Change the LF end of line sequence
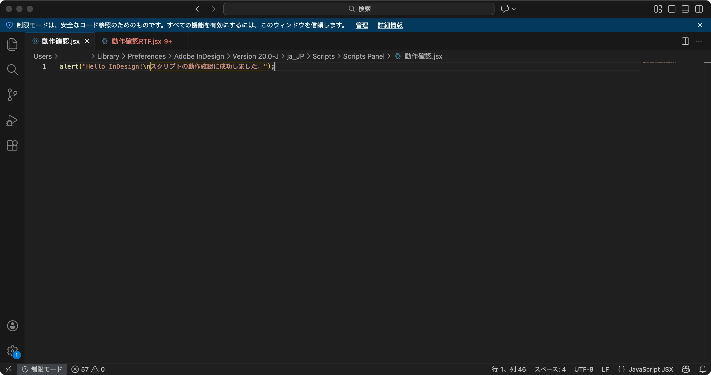This screenshot has height=375, width=711. point(605,369)
